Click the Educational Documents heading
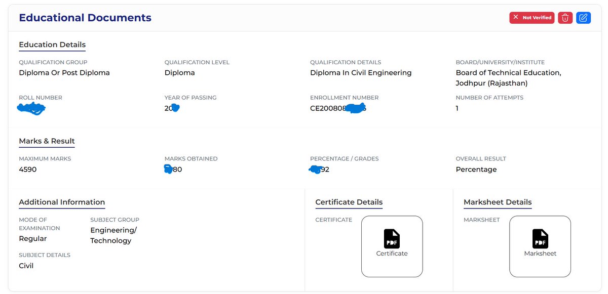Image resolution: width=608 pixels, height=294 pixels. (85, 18)
